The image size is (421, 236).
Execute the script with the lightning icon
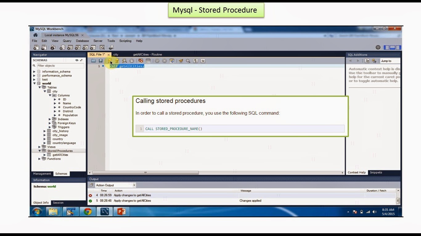(110, 61)
